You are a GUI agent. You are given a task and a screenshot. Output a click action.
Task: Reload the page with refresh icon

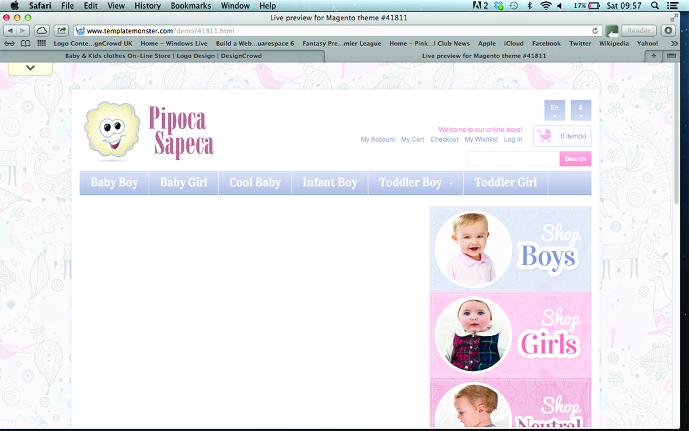(x=595, y=31)
